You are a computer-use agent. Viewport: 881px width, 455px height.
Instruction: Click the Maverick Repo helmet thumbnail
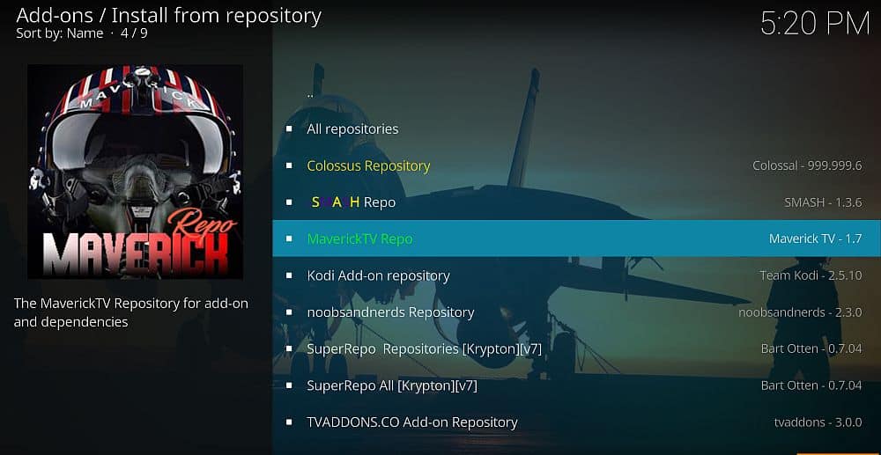136,172
